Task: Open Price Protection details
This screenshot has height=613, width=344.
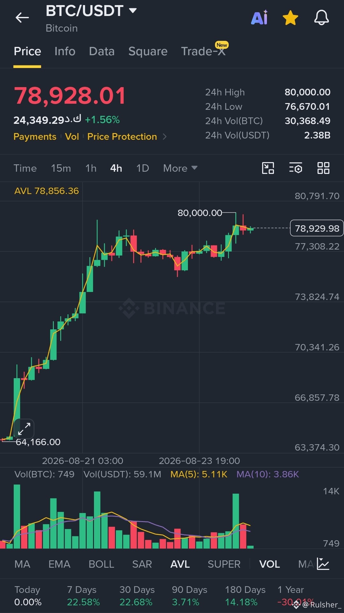Action: pyautogui.click(x=122, y=137)
